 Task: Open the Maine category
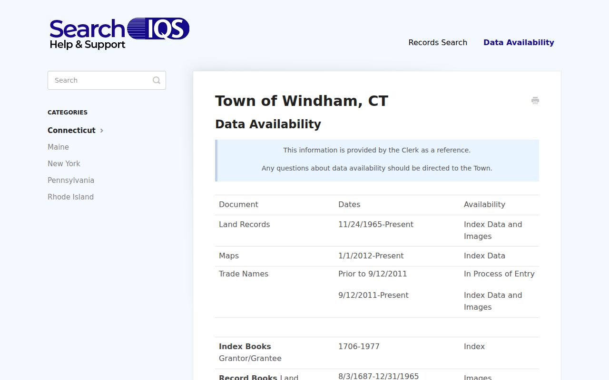(58, 147)
